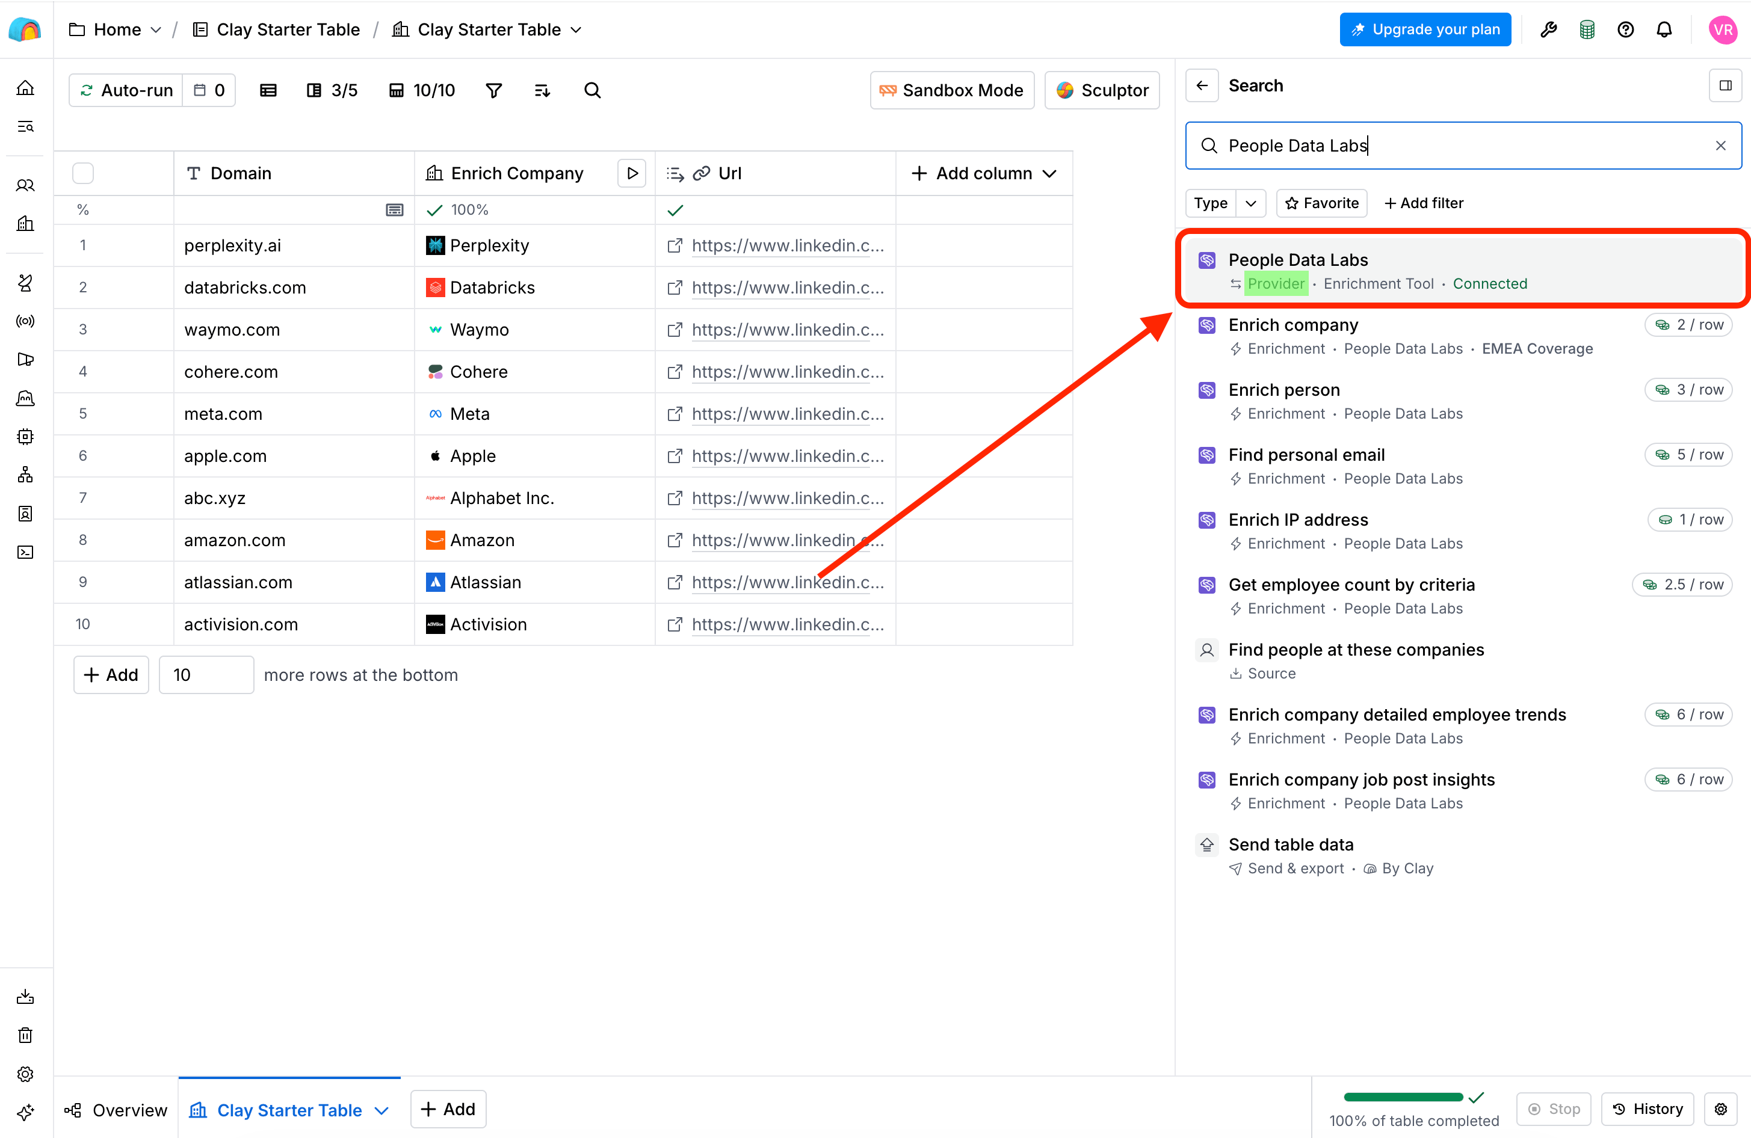This screenshot has height=1138, width=1751.
Task: Open the filter funnel icon
Action: pyautogui.click(x=493, y=90)
